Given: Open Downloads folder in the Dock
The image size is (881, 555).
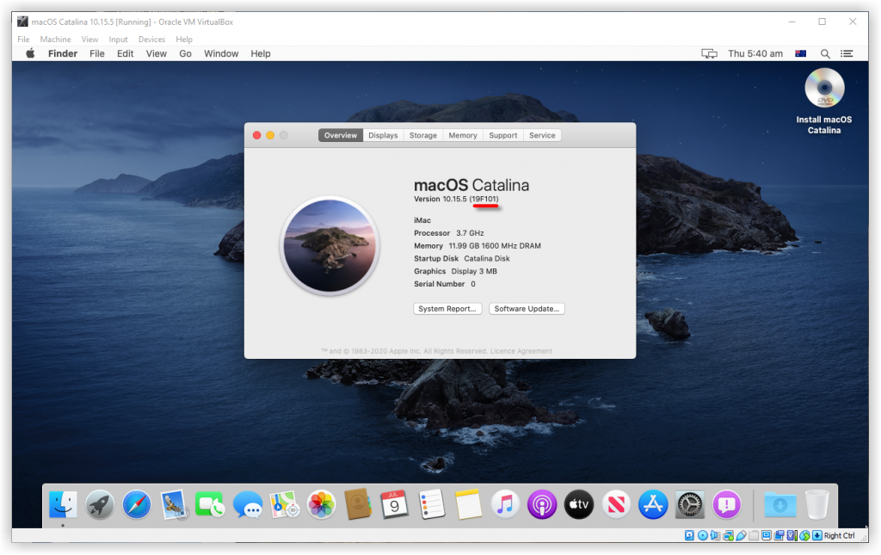Looking at the screenshot, I should click(x=779, y=504).
